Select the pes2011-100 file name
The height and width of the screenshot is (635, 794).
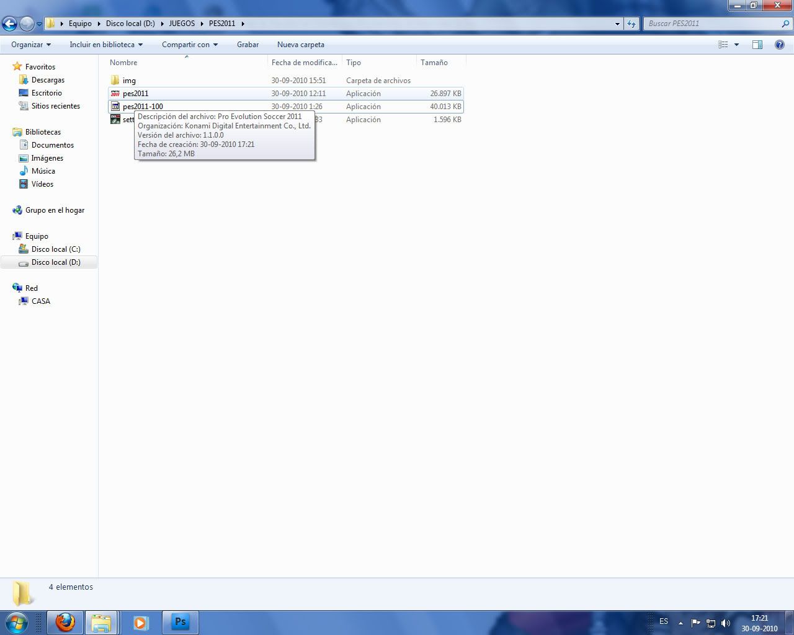pyautogui.click(x=143, y=107)
